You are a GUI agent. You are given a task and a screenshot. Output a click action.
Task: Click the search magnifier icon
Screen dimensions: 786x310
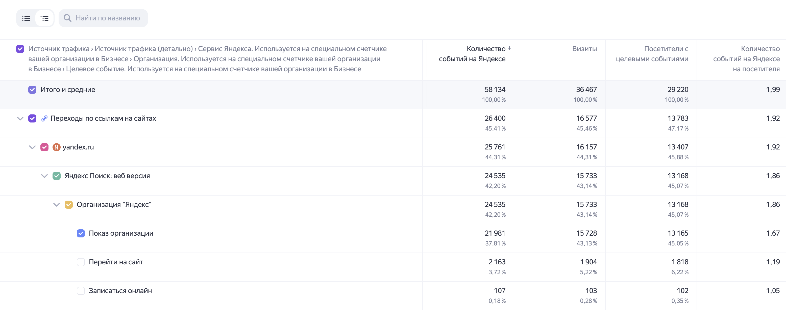pyautogui.click(x=67, y=18)
